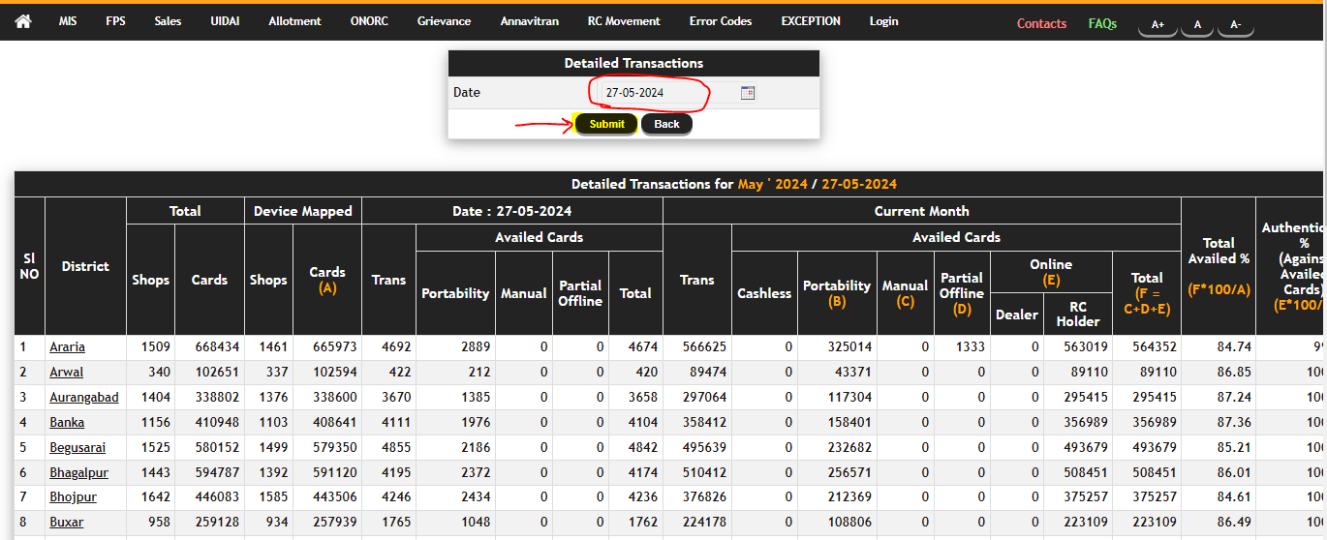
Task: Open Araria district link
Action: tap(68, 347)
